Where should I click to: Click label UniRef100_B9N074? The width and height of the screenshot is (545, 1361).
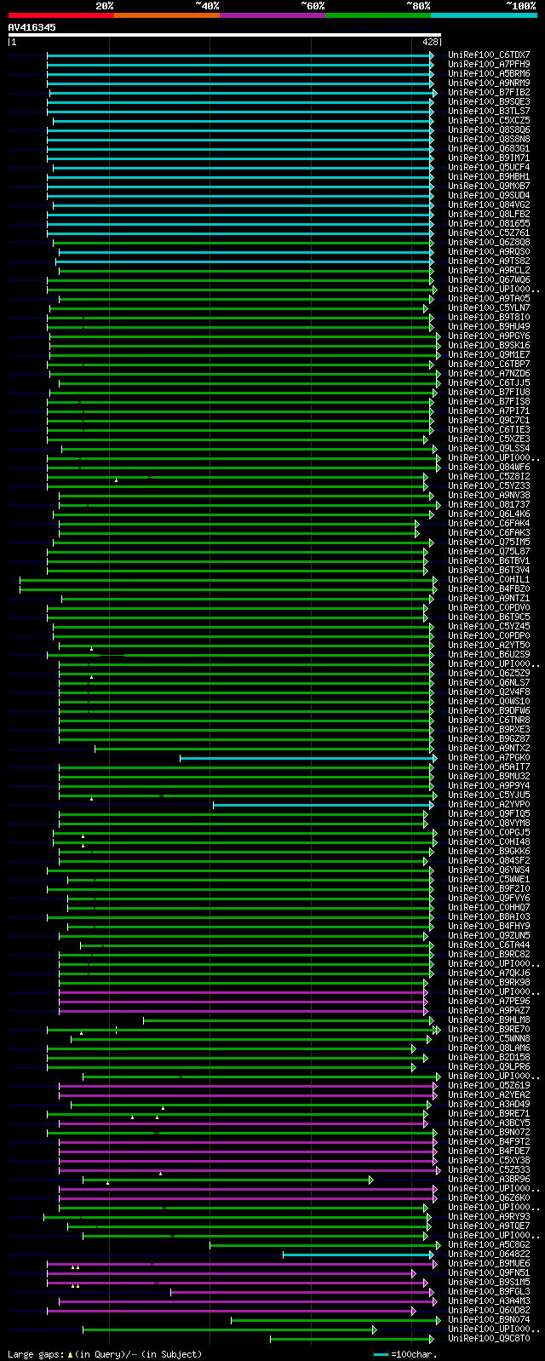pyautogui.click(x=489, y=1320)
